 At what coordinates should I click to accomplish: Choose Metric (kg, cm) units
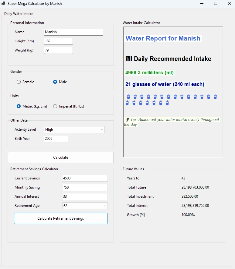click(x=19, y=106)
